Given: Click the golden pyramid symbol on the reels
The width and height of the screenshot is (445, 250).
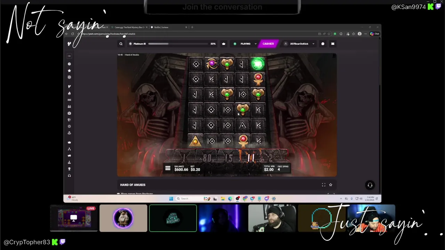Looking at the screenshot, I should (x=195, y=141).
